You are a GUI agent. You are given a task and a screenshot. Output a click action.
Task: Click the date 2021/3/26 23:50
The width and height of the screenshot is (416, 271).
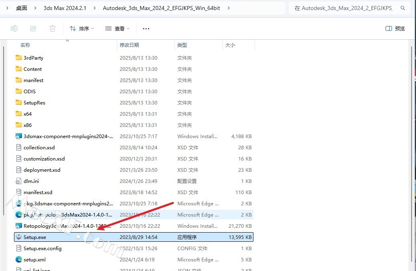(x=138, y=170)
